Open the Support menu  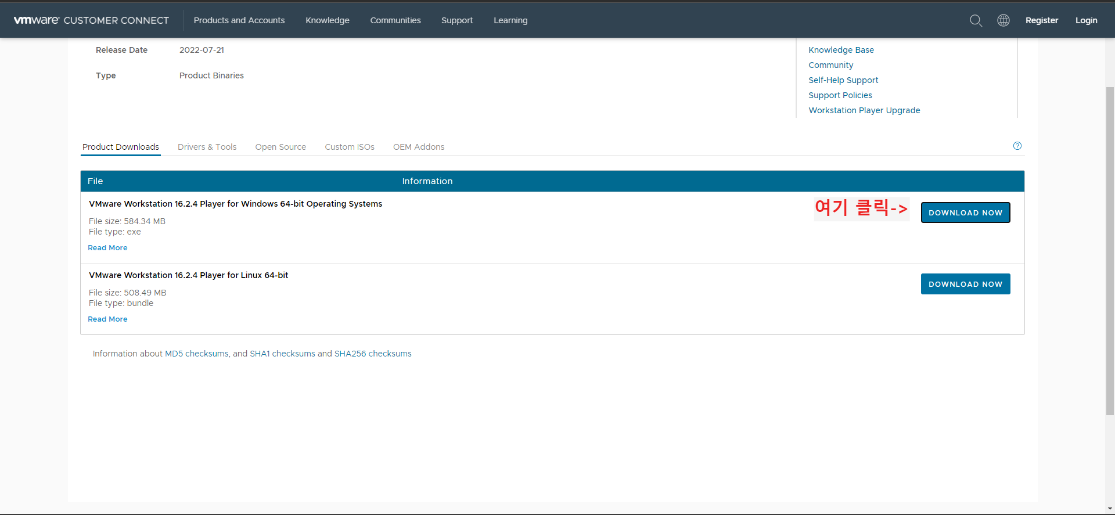pyautogui.click(x=457, y=20)
